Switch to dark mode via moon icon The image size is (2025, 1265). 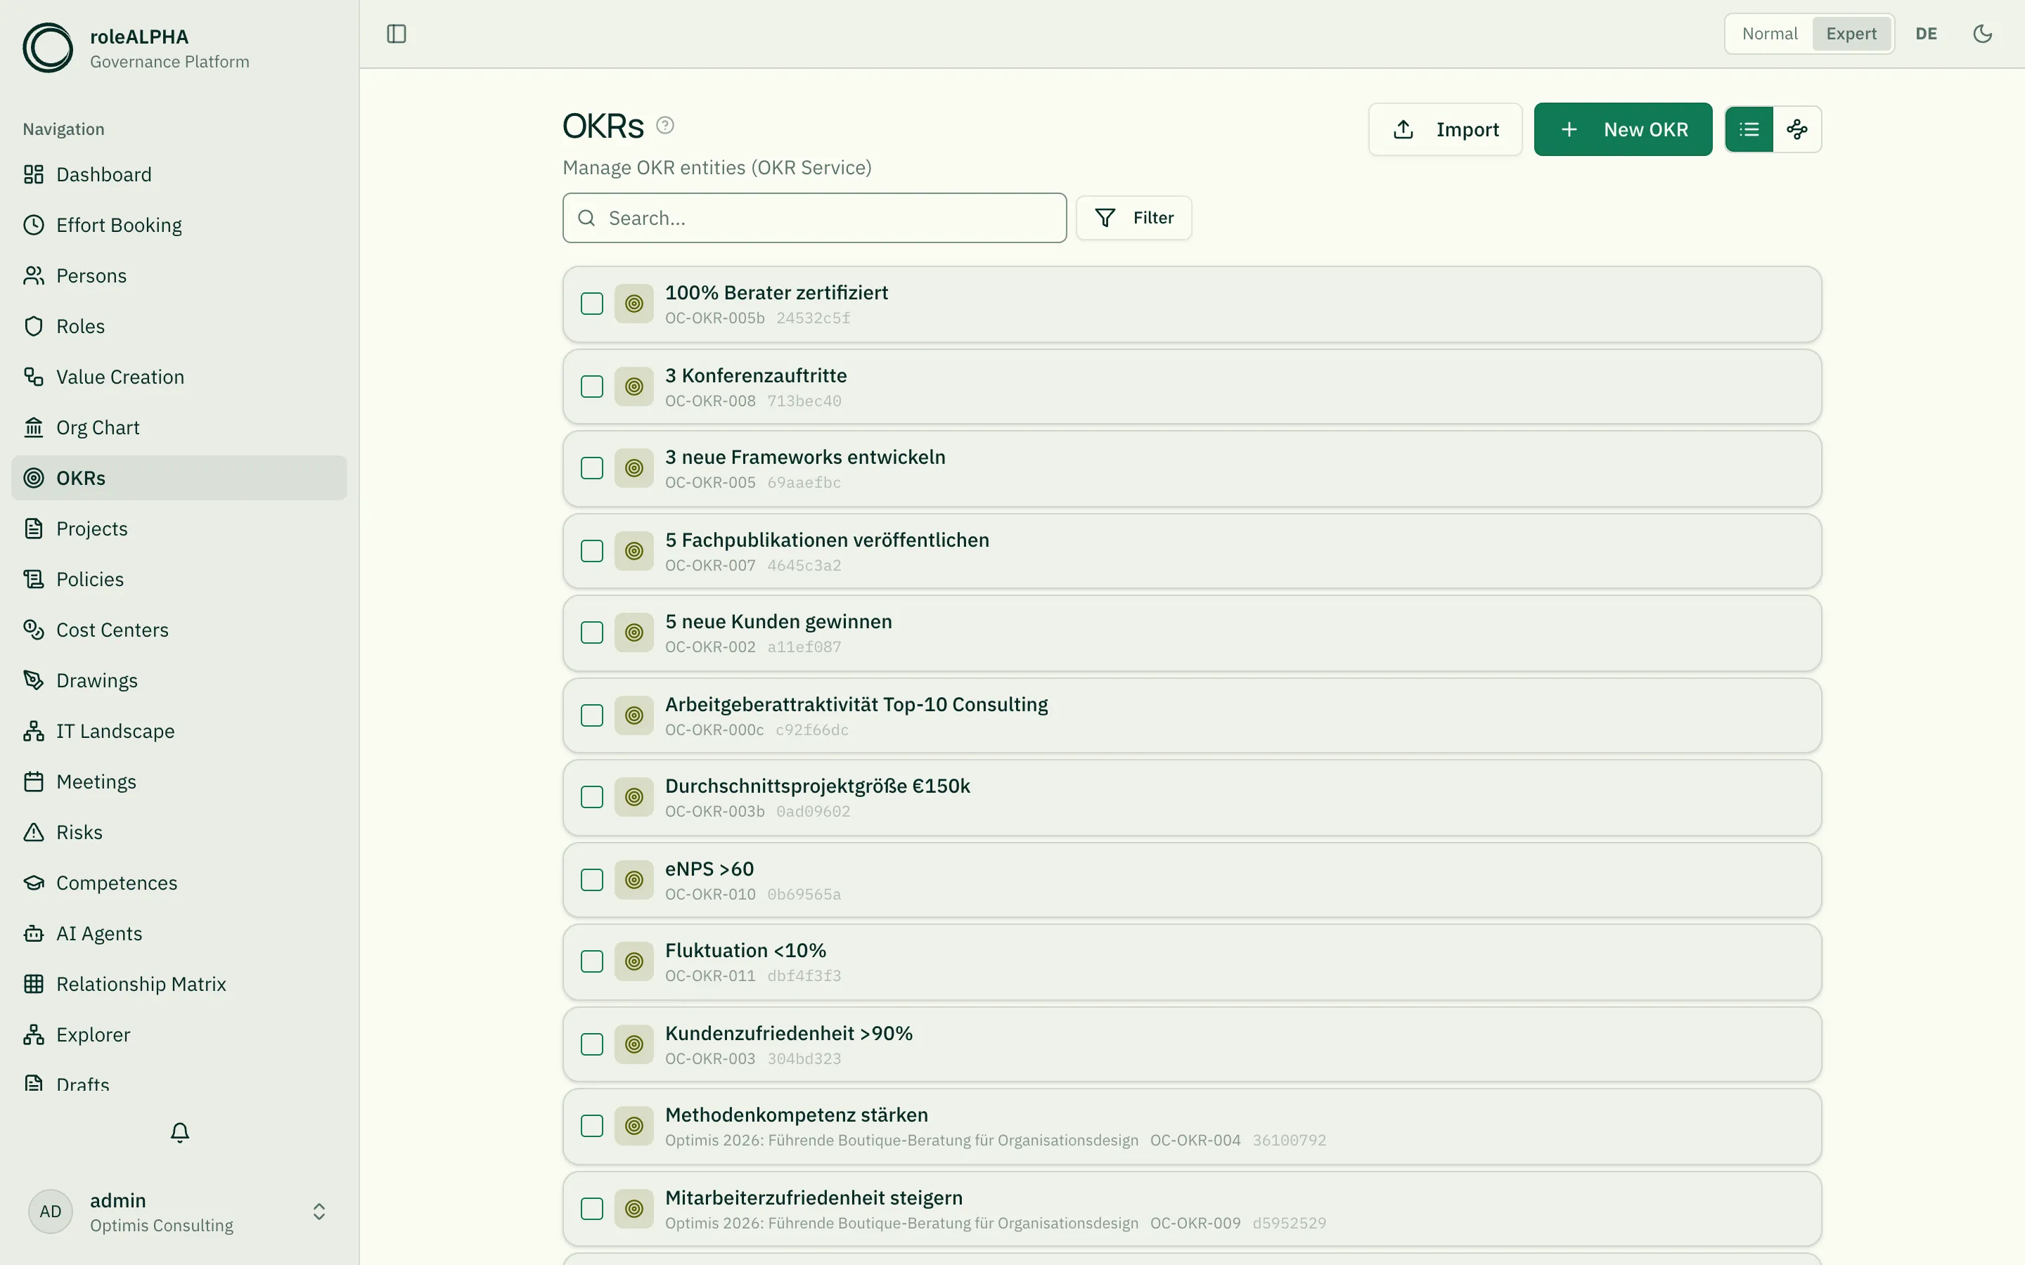click(x=1982, y=34)
